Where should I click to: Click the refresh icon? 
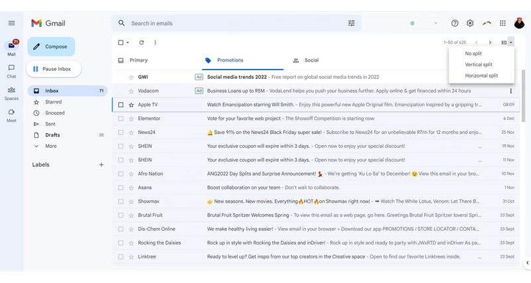pos(141,42)
